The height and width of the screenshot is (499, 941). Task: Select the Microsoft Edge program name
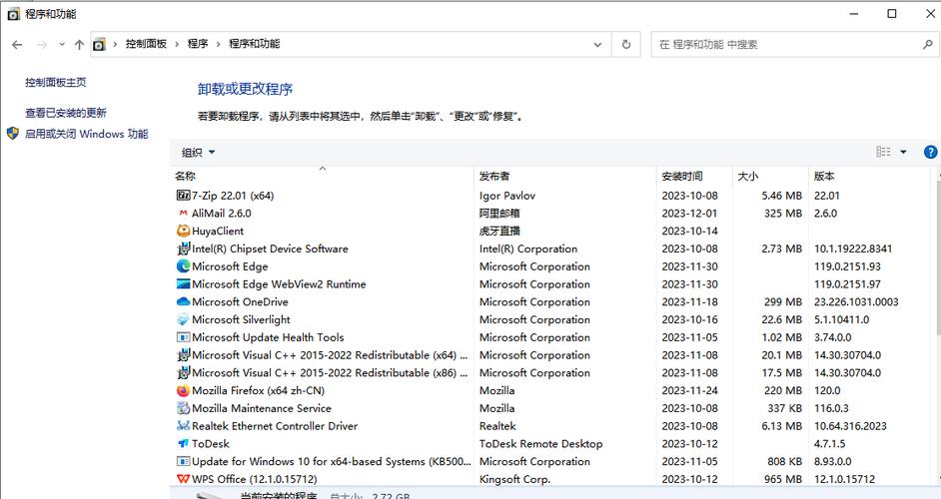(x=230, y=266)
